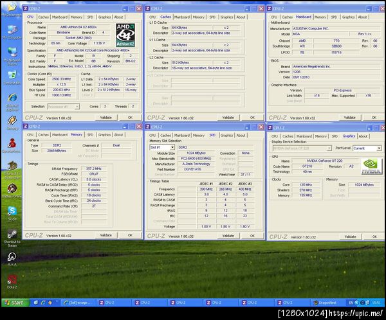Click the AMD Athlon X2 logo
The height and width of the screenshot is (320, 386).
125,35
